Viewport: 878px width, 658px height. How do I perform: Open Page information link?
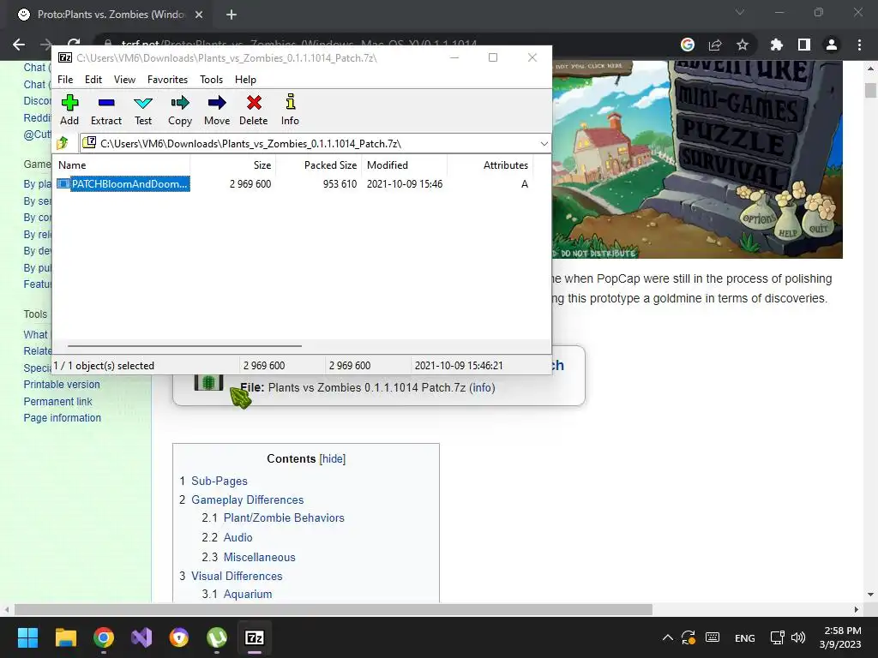[62, 417]
